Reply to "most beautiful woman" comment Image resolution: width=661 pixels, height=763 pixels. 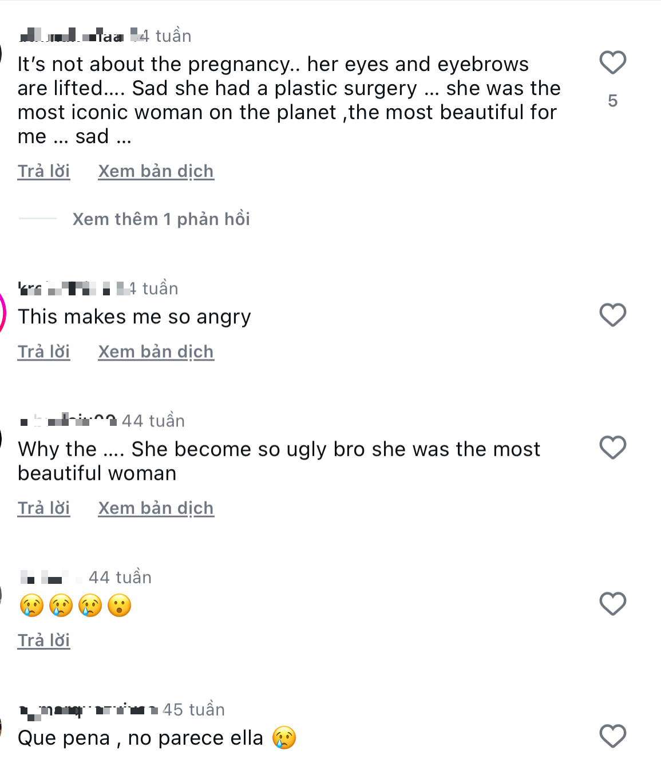point(43,508)
